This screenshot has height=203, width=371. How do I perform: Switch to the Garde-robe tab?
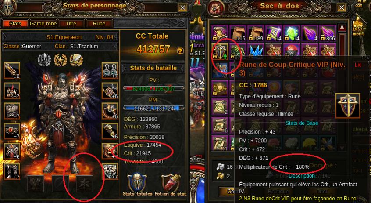pyautogui.click(x=43, y=23)
